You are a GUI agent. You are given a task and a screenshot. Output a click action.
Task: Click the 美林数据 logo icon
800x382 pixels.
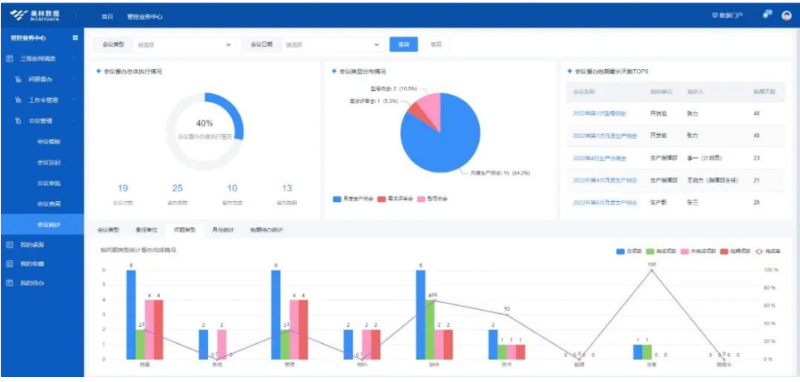click(18, 15)
